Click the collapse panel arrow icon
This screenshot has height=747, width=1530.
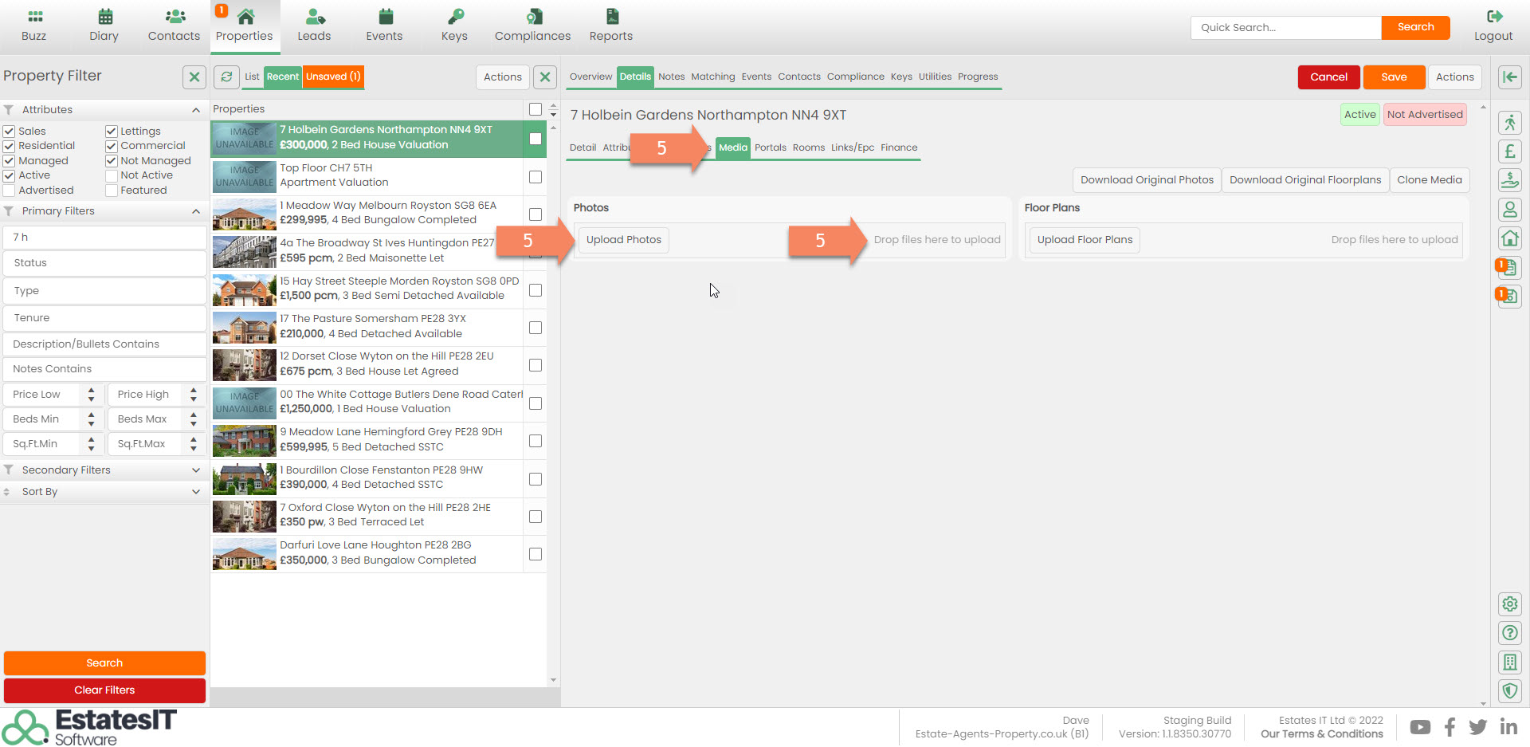(1509, 77)
